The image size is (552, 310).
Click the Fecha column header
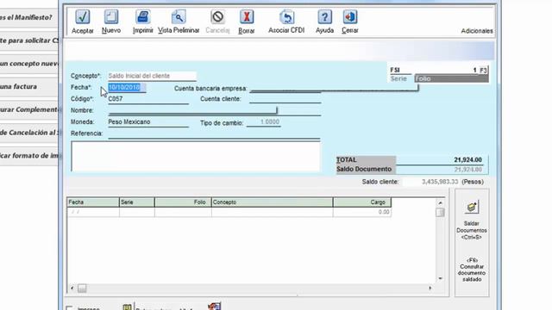click(93, 202)
